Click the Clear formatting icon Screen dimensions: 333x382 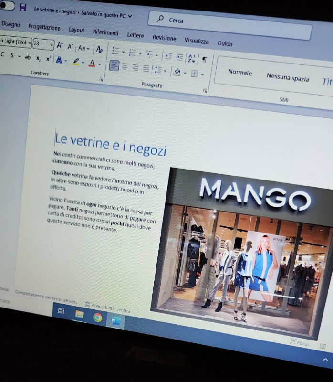coord(99,49)
